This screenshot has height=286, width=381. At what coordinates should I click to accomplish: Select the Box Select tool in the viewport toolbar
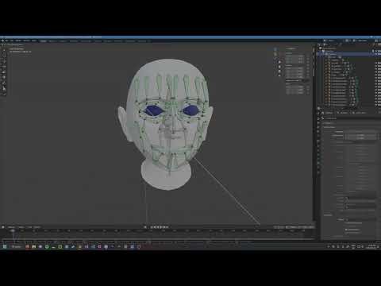[4, 50]
